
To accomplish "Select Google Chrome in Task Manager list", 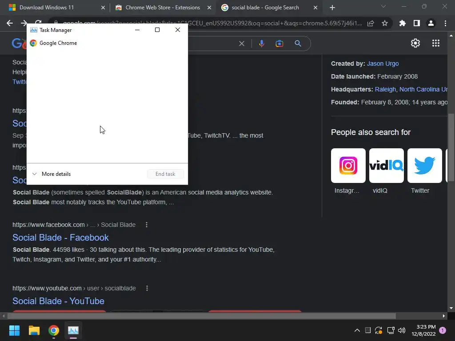I will click(x=107, y=43).
